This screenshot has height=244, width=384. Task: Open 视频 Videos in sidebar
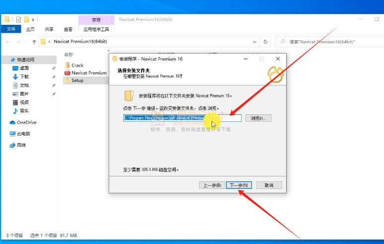(x=24, y=102)
